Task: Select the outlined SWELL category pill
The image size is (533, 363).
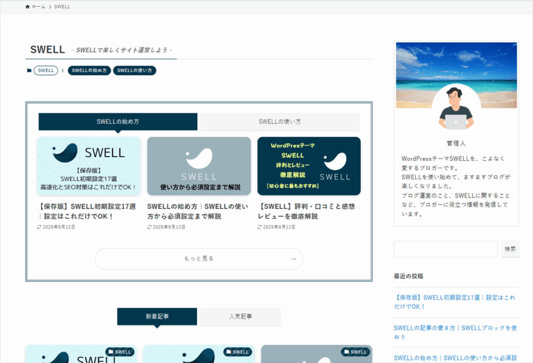Action: point(46,70)
